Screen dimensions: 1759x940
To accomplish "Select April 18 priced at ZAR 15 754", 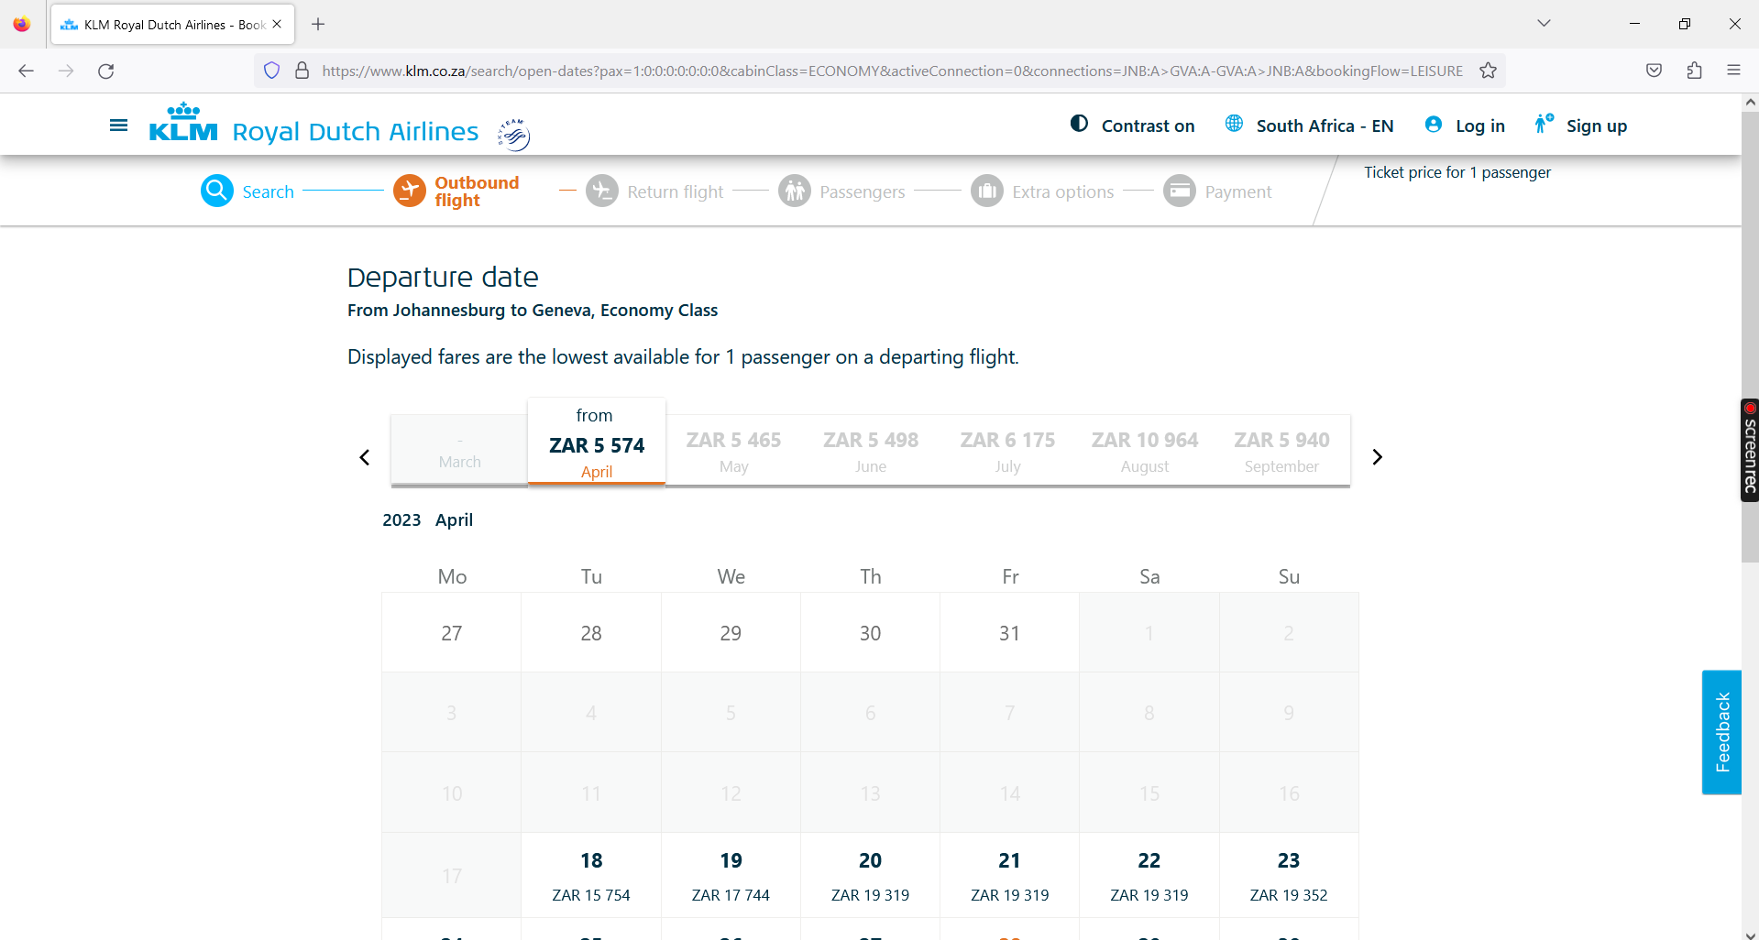I will 591,875.
